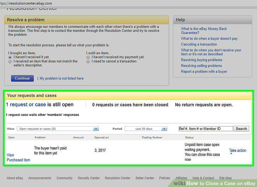Image resolution: width=257 pixels, height=187 pixels.
Task: Open "Resolving buying problems" help link
Action: 202,60
